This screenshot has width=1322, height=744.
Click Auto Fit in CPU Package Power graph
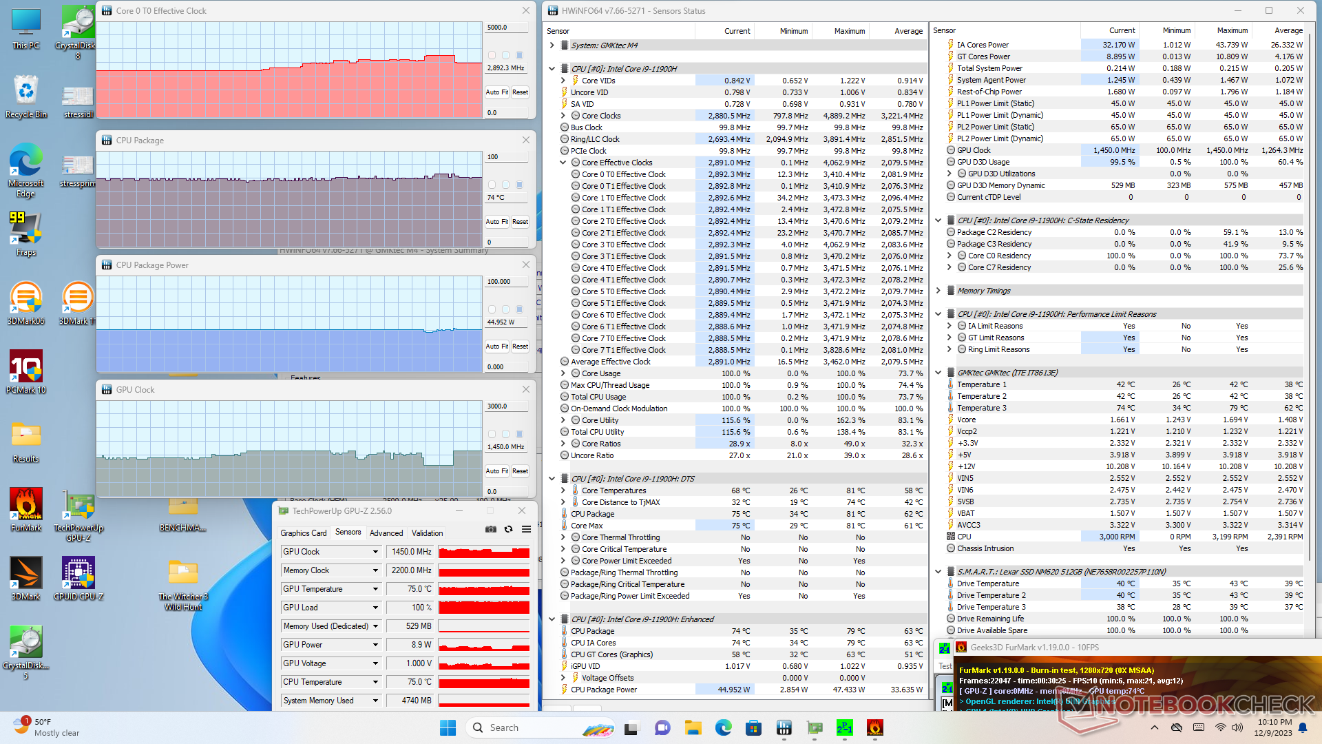(496, 347)
